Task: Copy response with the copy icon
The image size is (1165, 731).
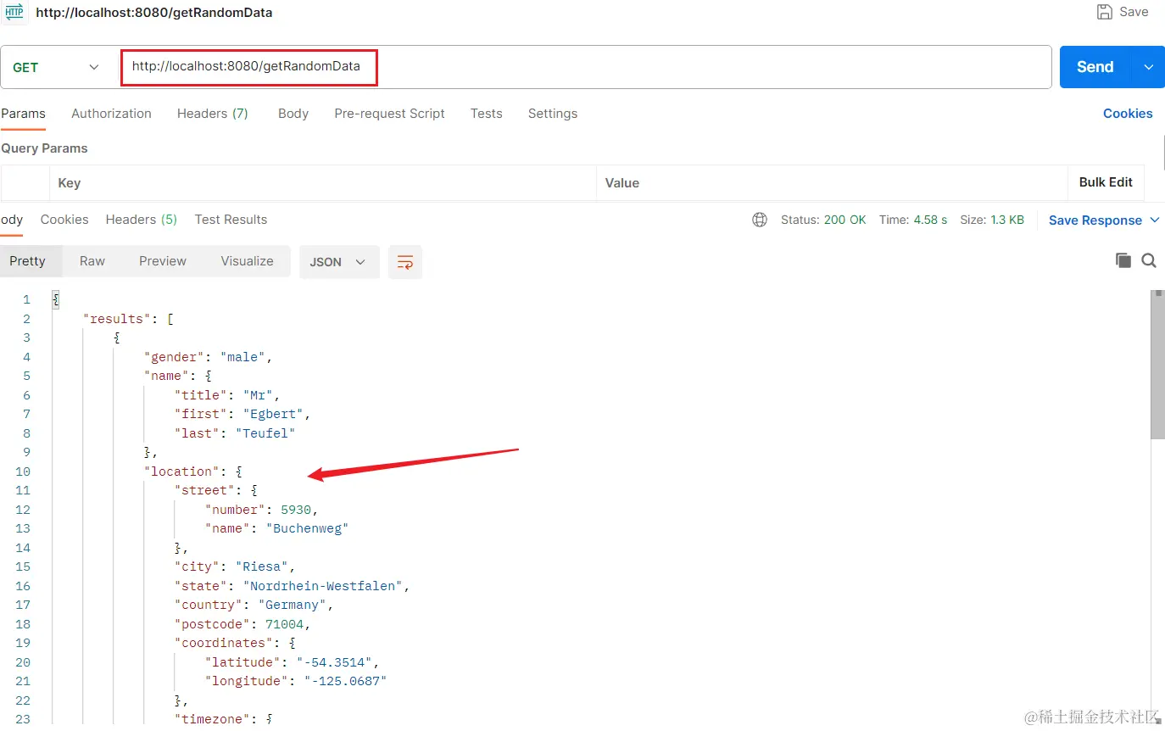Action: [x=1123, y=261]
